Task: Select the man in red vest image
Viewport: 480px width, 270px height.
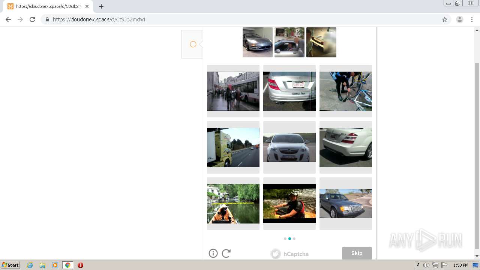Action: [289, 204]
